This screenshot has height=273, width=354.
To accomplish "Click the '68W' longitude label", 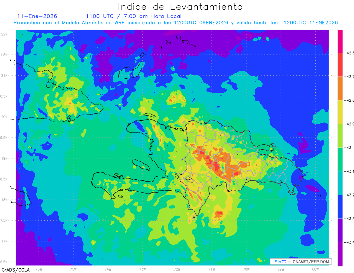I will [315, 269].
